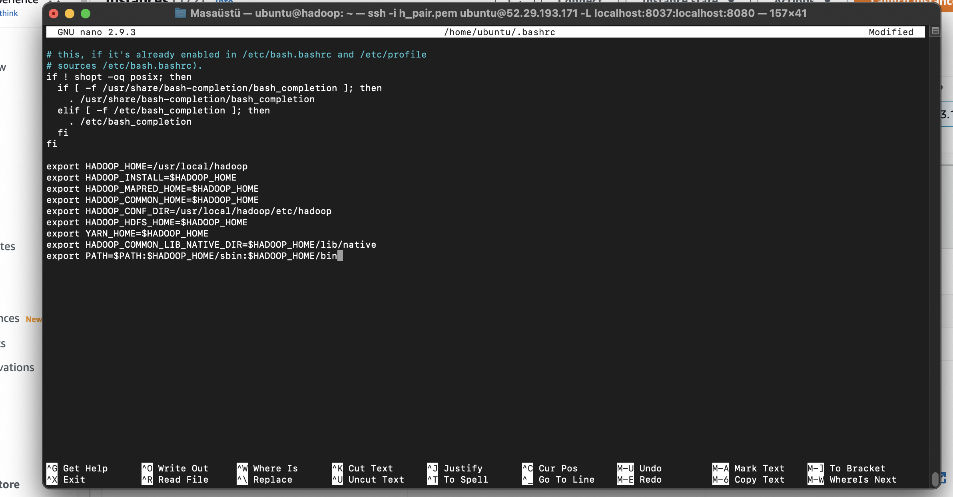The width and height of the screenshot is (953, 497).
Task: Click the terminal scrollbar thumb at bottom right
Action: pos(935,479)
